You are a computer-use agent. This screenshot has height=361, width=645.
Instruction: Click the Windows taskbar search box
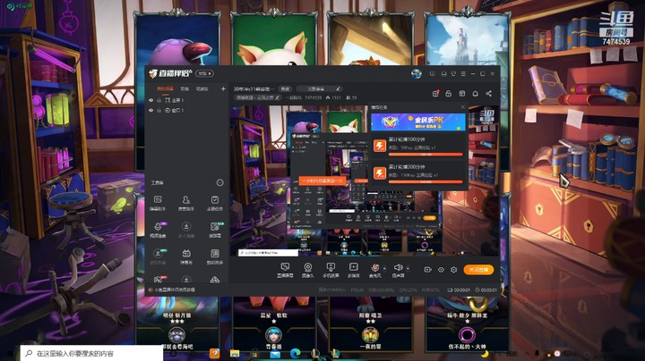point(91,353)
